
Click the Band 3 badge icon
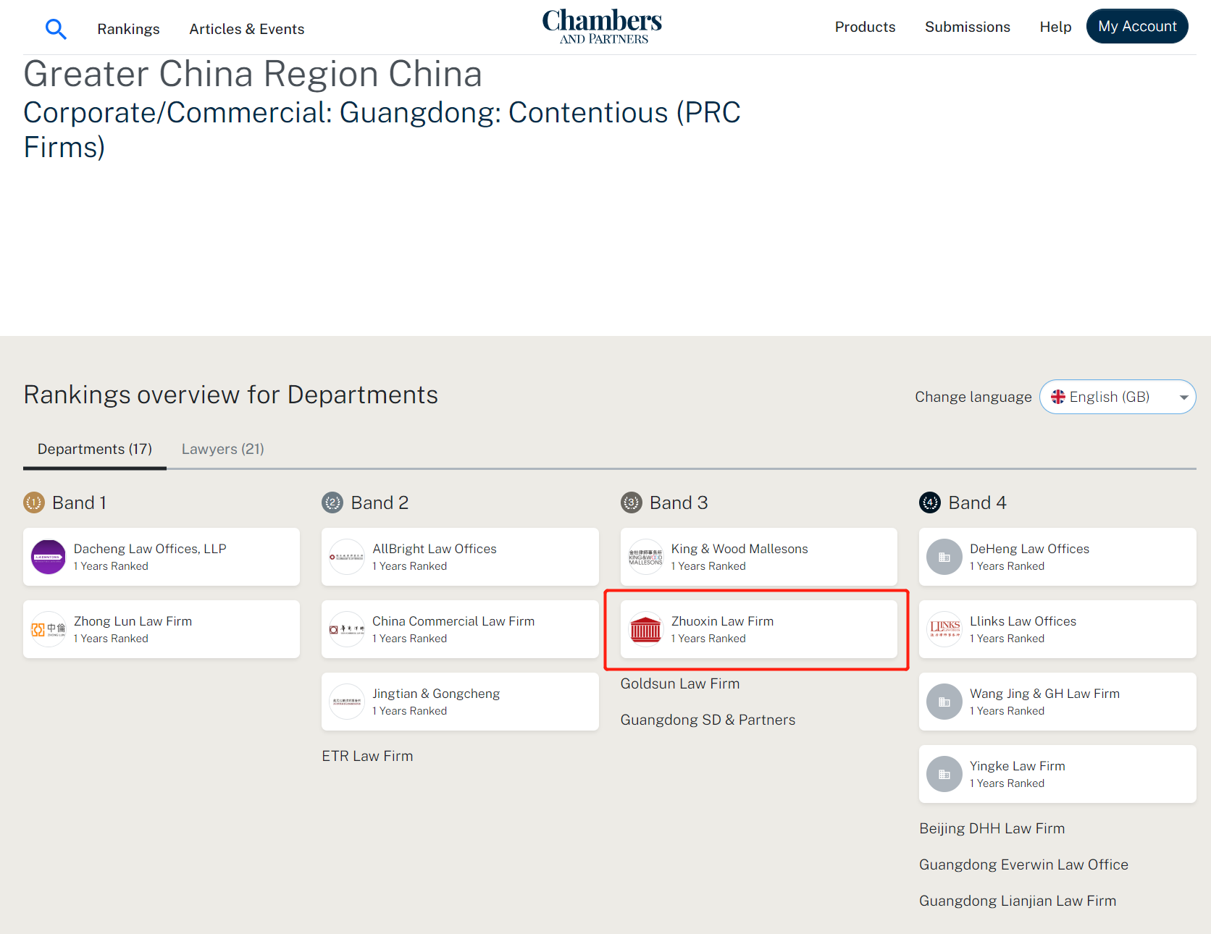[632, 502]
